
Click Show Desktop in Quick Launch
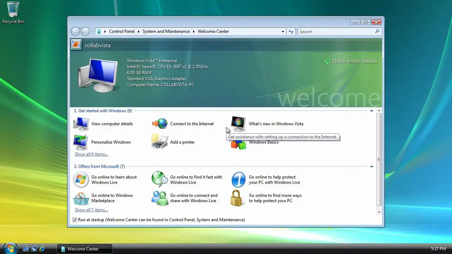(26, 249)
